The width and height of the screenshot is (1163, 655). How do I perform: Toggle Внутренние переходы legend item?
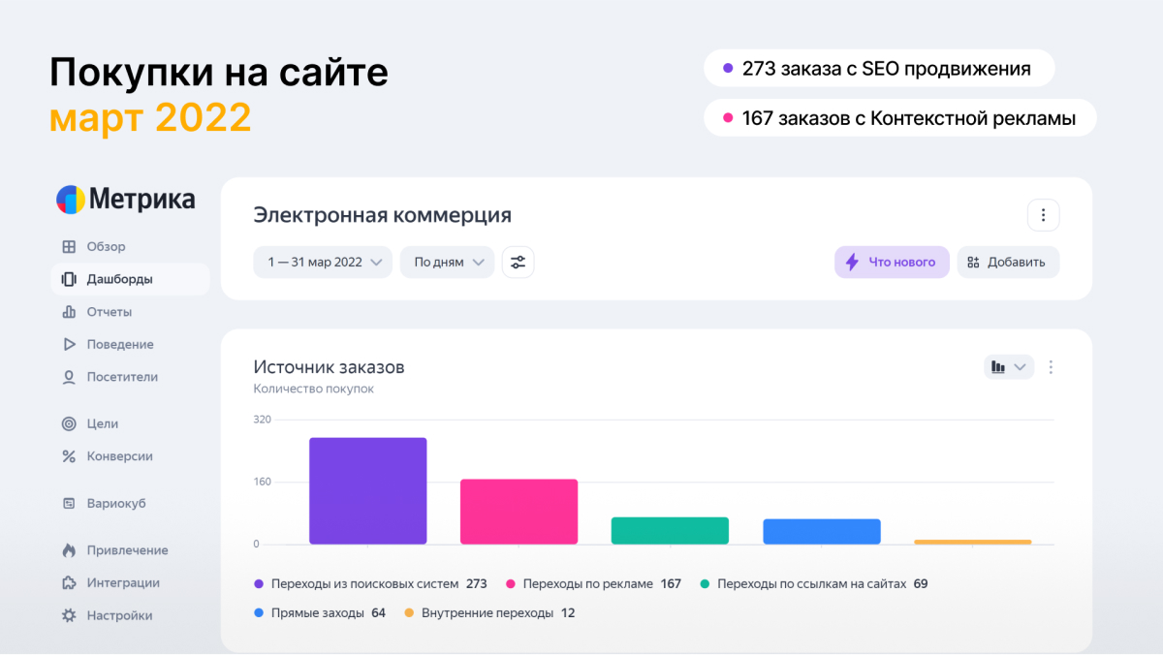pyautogui.click(x=489, y=613)
